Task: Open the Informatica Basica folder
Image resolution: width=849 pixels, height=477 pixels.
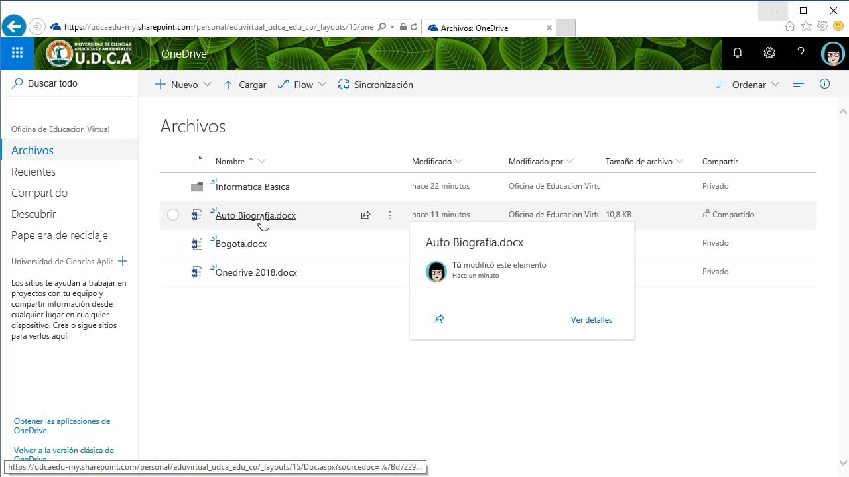Action: 252,187
